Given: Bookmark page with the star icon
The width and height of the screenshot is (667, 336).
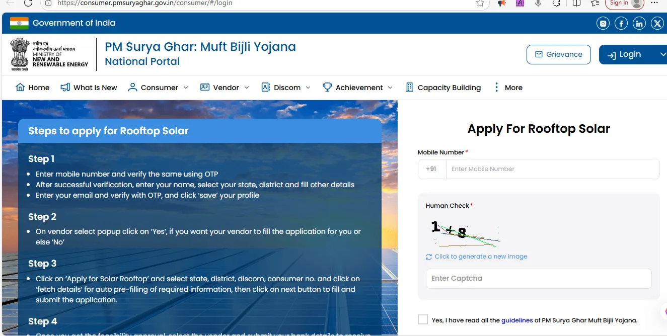Looking at the screenshot, I should [480, 3].
